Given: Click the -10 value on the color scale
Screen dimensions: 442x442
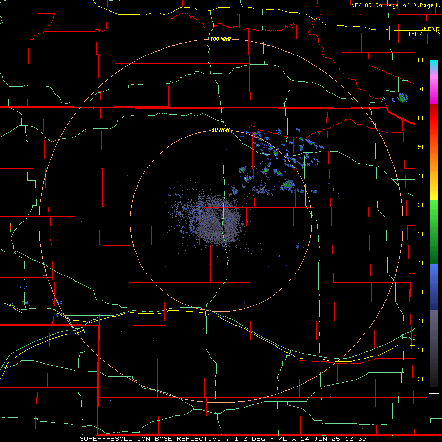Looking at the screenshot, I should point(420,321).
